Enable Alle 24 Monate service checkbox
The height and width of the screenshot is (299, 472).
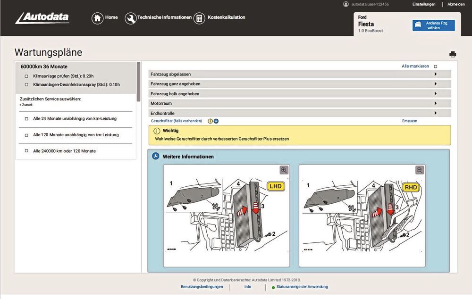pos(26,119)
